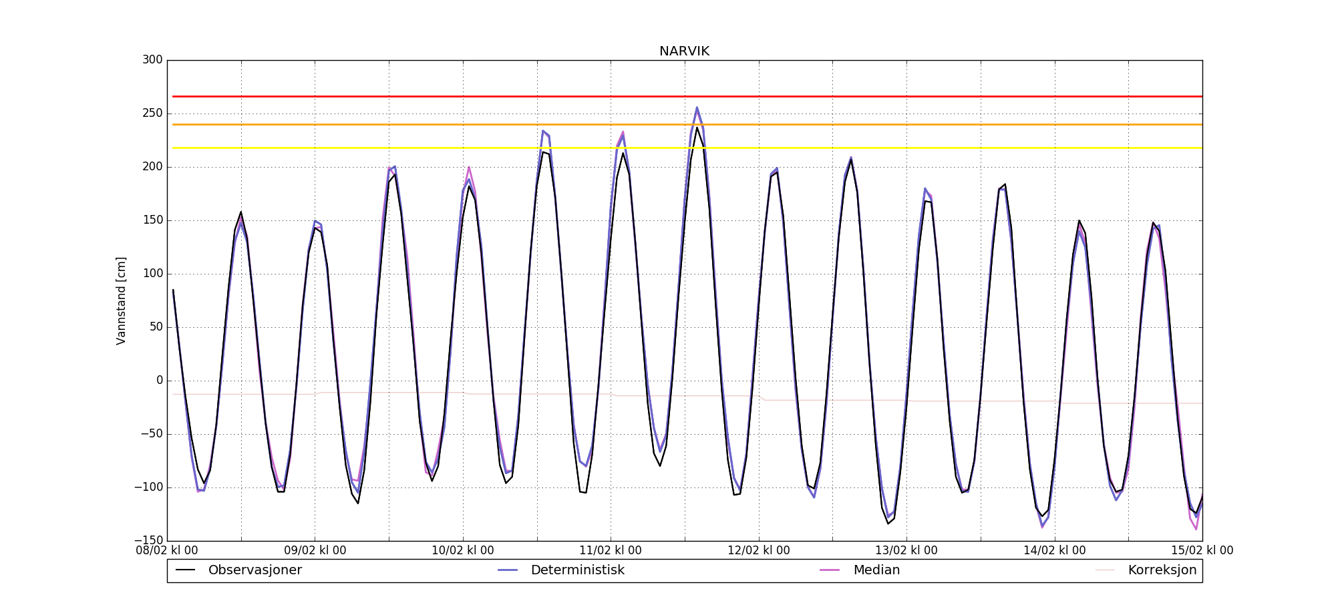Click the yellow horizontal threshold line
Screen dimensions: 1336x601
(687, 148)
